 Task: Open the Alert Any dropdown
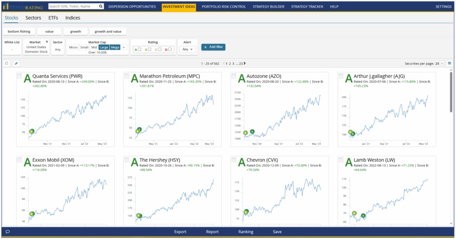coord(188,49)
